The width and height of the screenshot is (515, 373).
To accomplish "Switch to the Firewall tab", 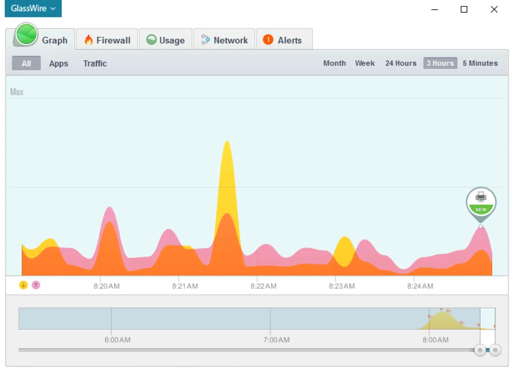I will point(107,40).
